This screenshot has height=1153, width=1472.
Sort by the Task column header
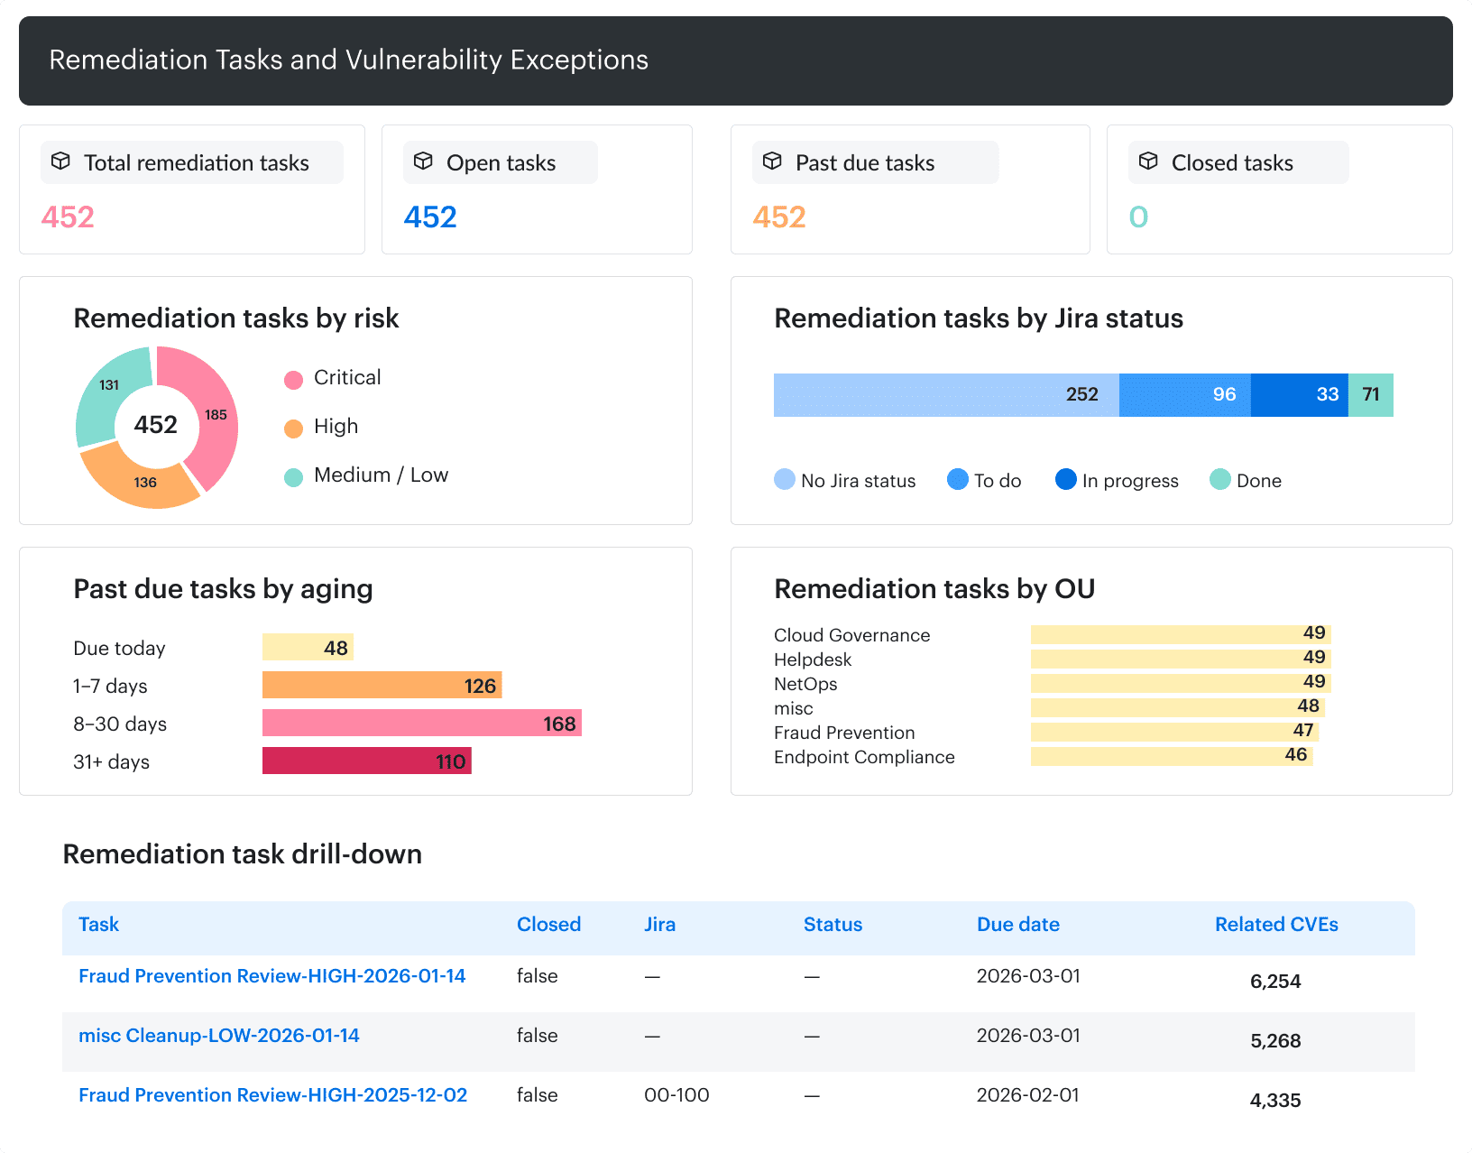pos(98,924)
